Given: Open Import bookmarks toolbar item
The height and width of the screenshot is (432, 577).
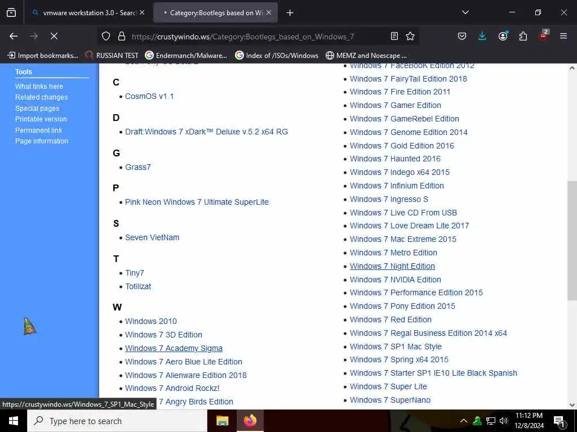Looking at the screenshot, I should coord(43,56).
